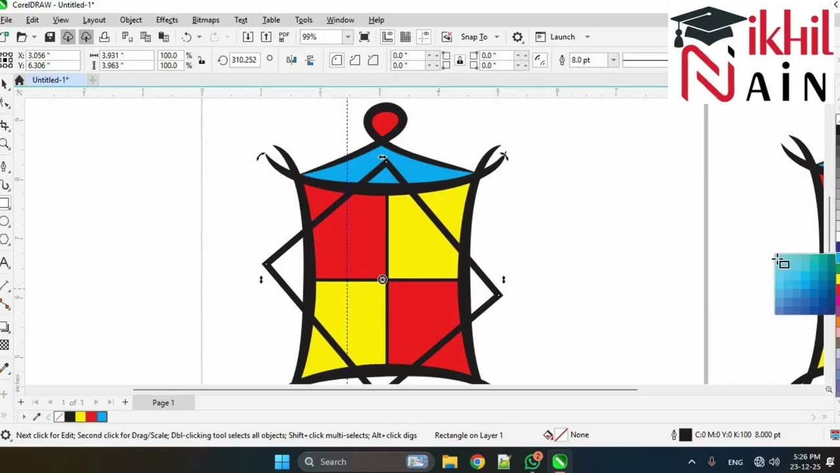
Task: Select the Drop Shadow tool
Action: (x=5, y=327)
